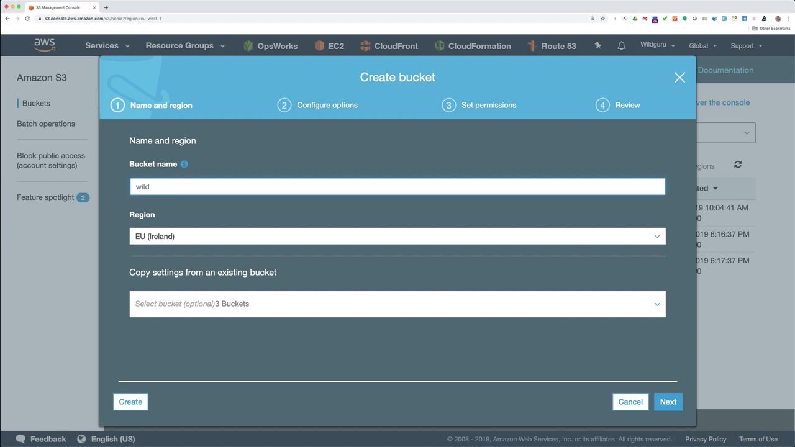The image size is (795, 447).
Task: Click the browser back arrow
Action: [x=7, y=19]
